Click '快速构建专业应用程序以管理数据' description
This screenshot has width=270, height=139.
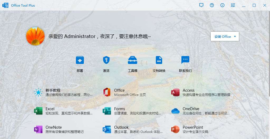tap(206, 95)
